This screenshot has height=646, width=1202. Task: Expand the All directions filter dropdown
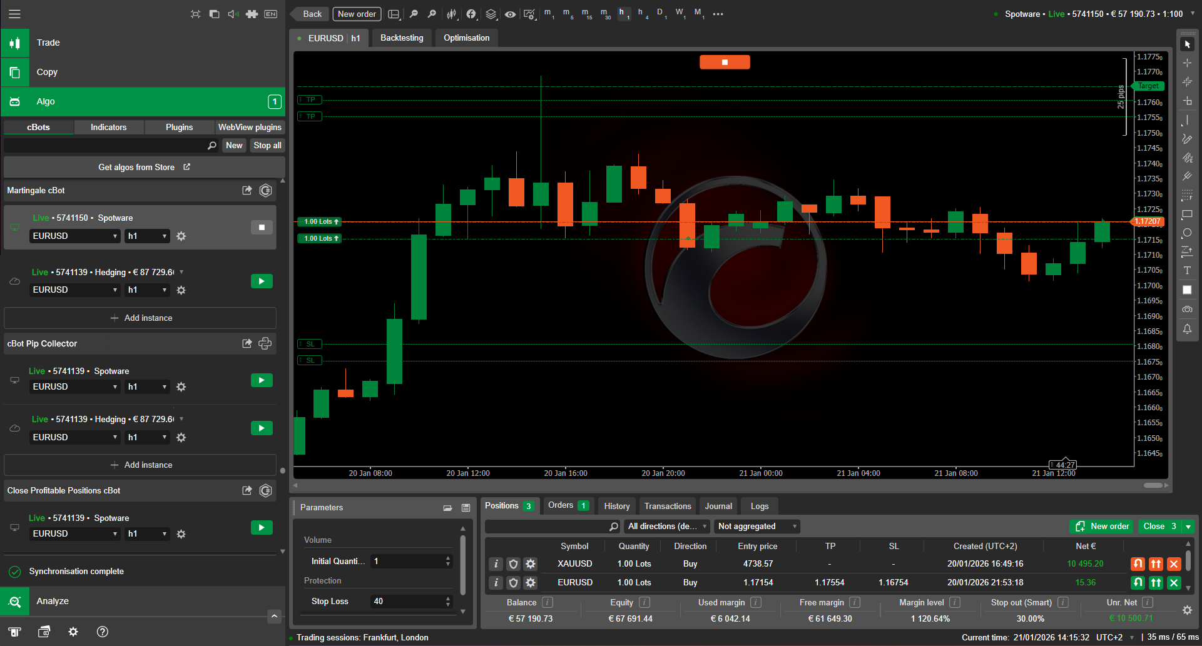[x=666, y=526]
